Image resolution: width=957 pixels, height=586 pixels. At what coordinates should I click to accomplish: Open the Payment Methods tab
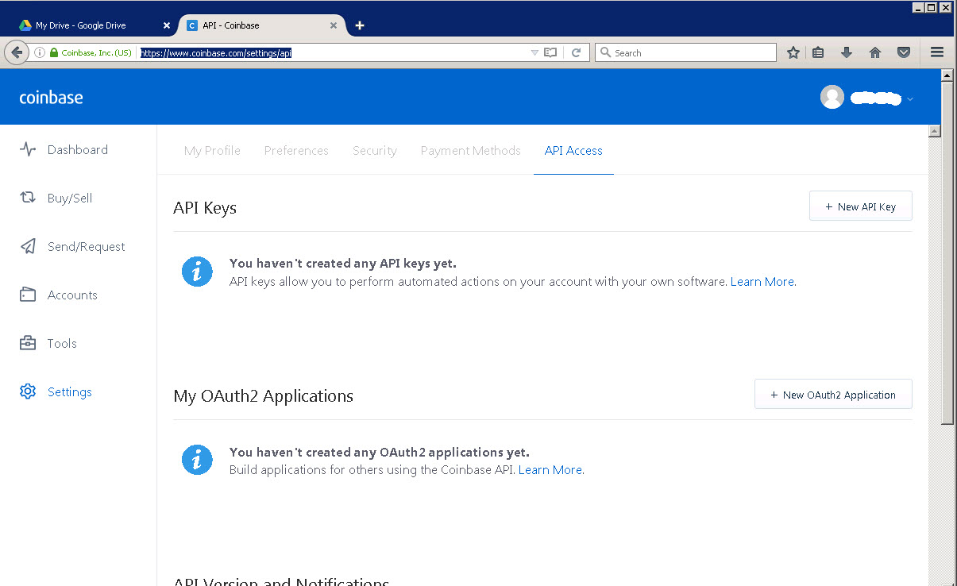471,150
